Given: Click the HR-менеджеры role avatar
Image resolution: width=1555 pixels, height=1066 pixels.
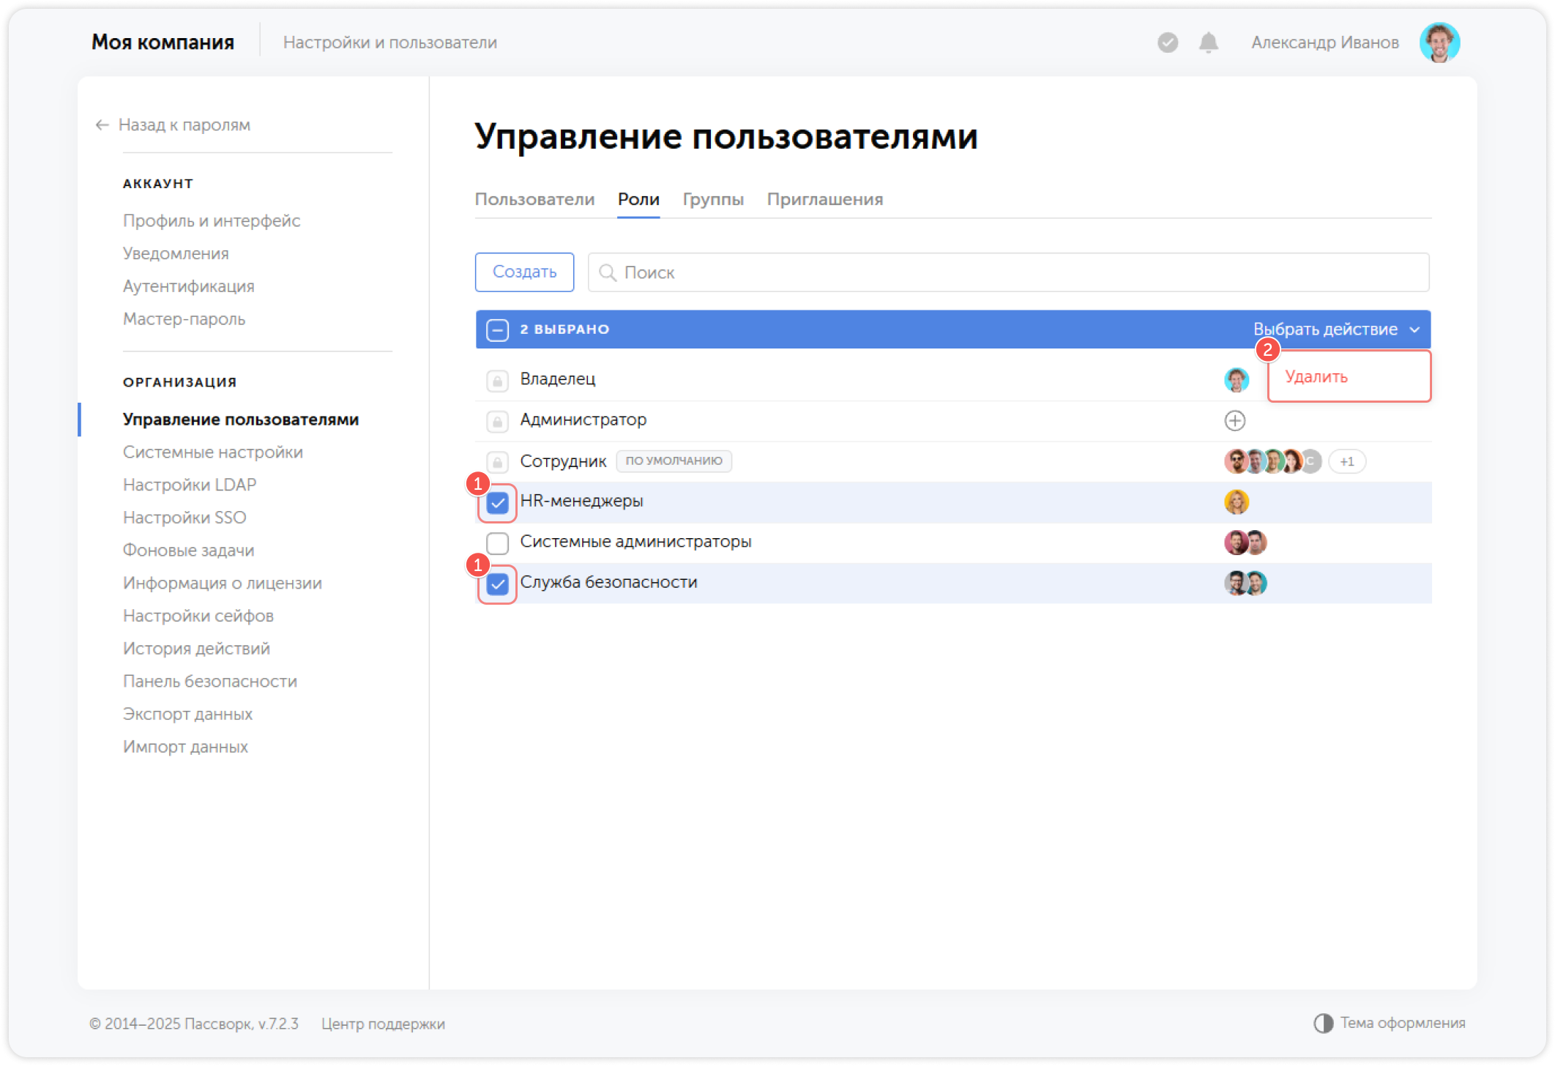Looking at the screenshot, I should [1237, 503].
